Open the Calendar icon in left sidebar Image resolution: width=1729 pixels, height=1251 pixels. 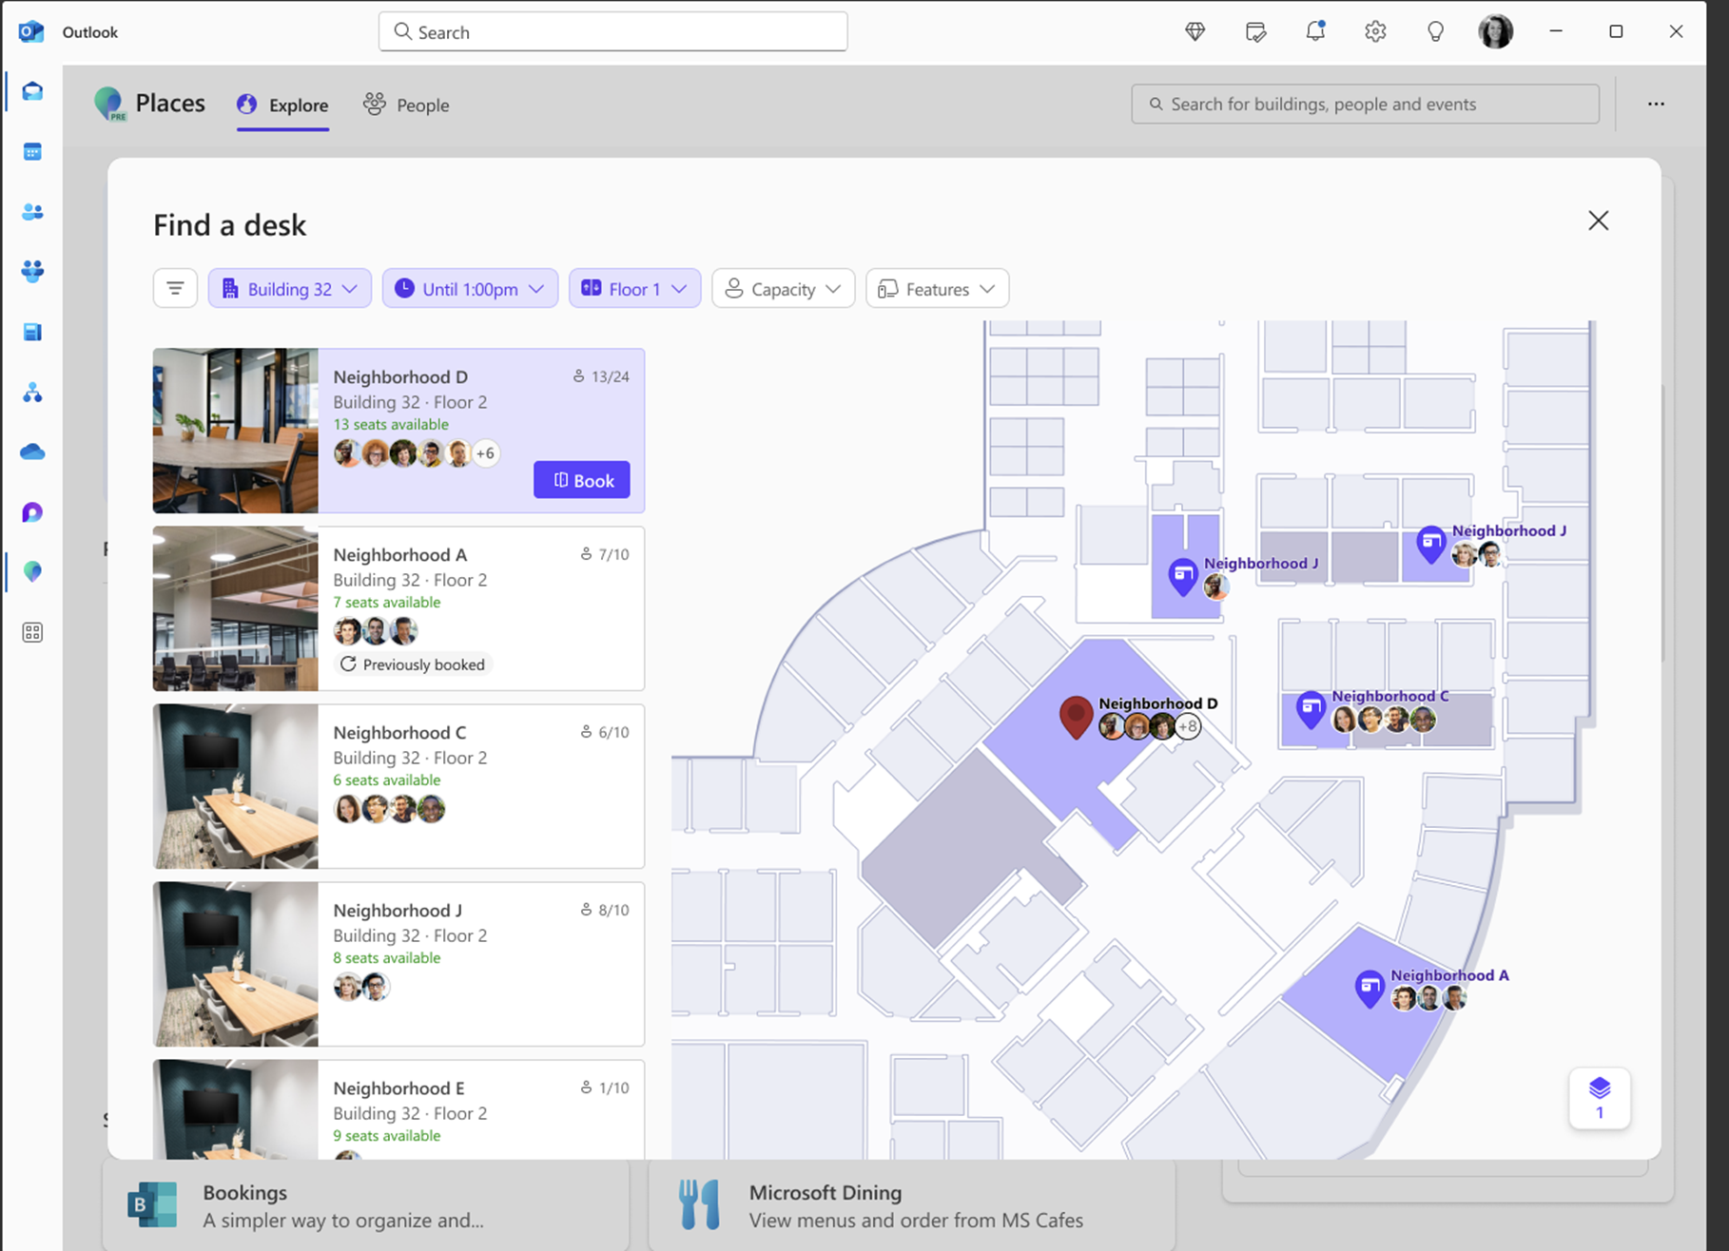pyautogui.click(x=32, y=152)
